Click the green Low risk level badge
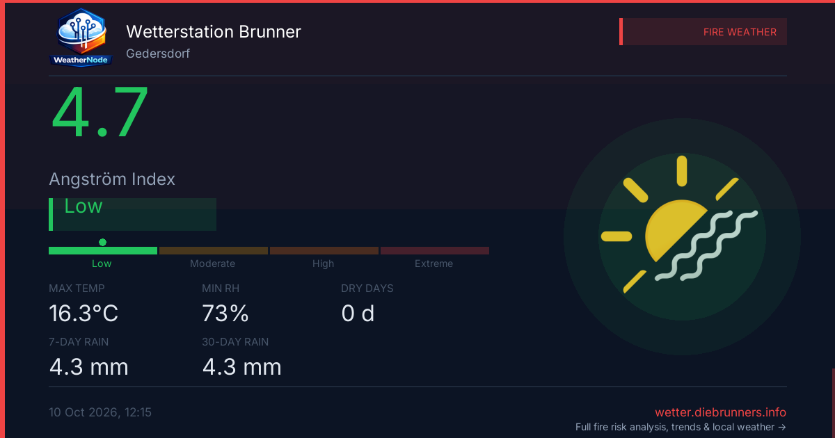Viewport: 835px width, 438px height. pos(132,214)
